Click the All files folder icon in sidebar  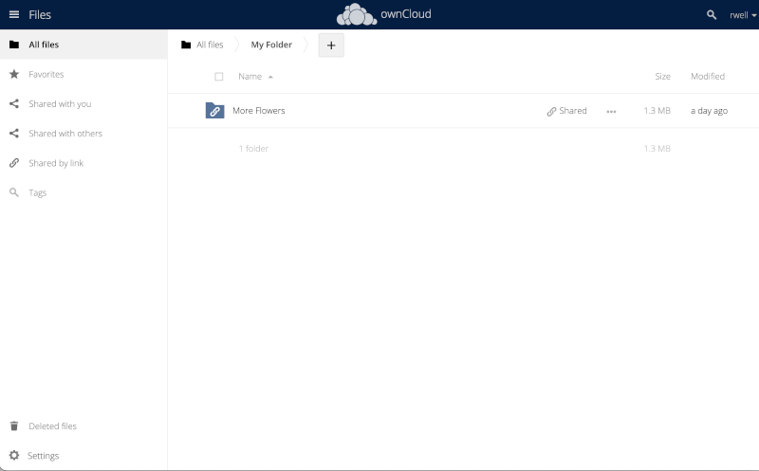pyautogui.click(x=14, y=45)
